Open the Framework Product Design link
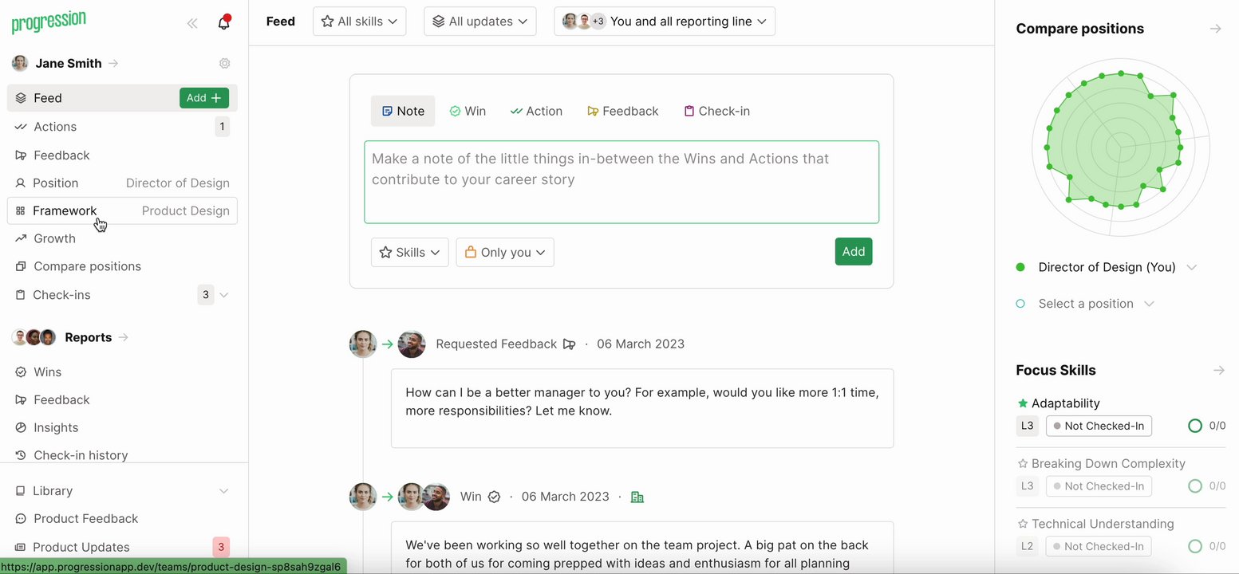 pos(122,210)
